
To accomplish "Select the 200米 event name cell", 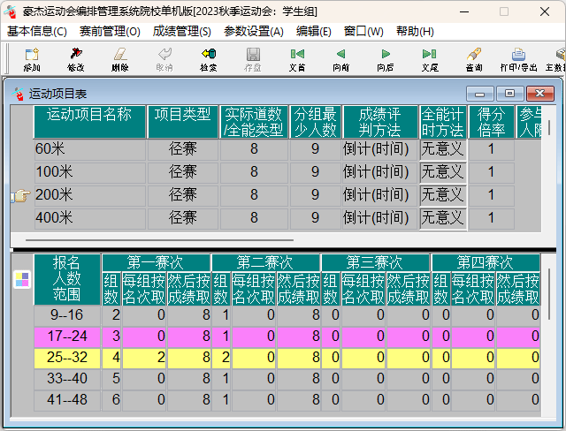I will coord(90,195).
